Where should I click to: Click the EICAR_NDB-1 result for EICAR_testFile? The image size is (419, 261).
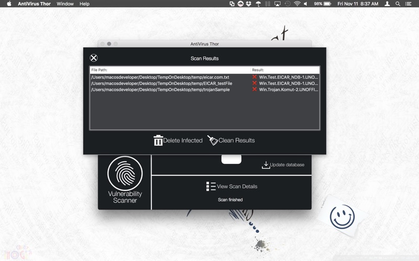[x=289, y=84]
